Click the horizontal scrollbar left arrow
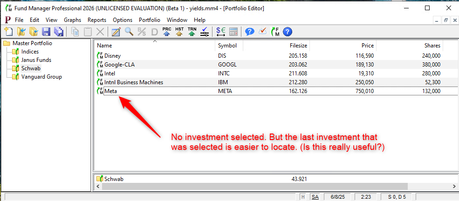Viewport: 459px width, 201px height. [x=98, y=187]
